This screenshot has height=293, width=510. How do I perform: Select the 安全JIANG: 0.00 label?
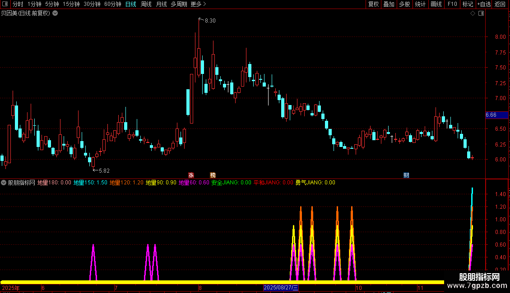231,183
